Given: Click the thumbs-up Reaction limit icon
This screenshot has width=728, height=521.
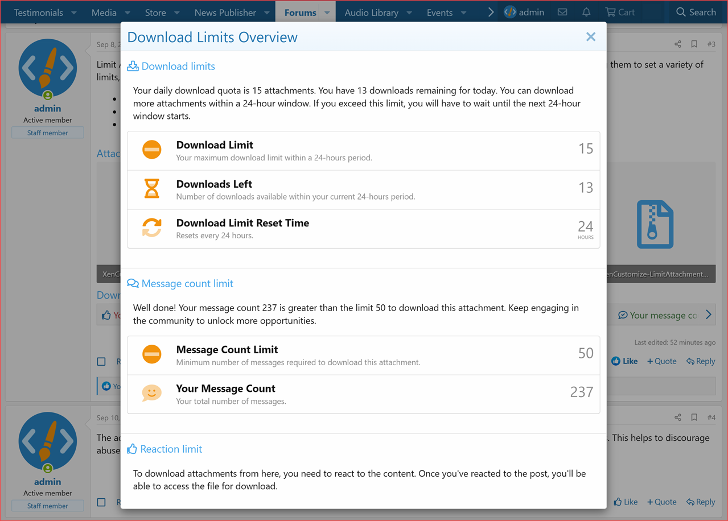Looking at the screenshot, I should pos(131,449).
